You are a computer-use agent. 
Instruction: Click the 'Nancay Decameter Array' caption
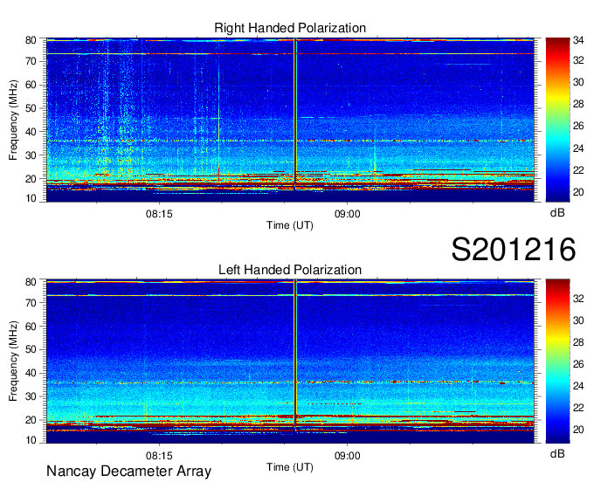pos(128,472)
